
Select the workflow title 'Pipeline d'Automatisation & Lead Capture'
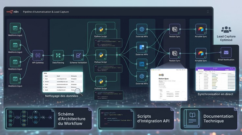click(x=46, y=12)
